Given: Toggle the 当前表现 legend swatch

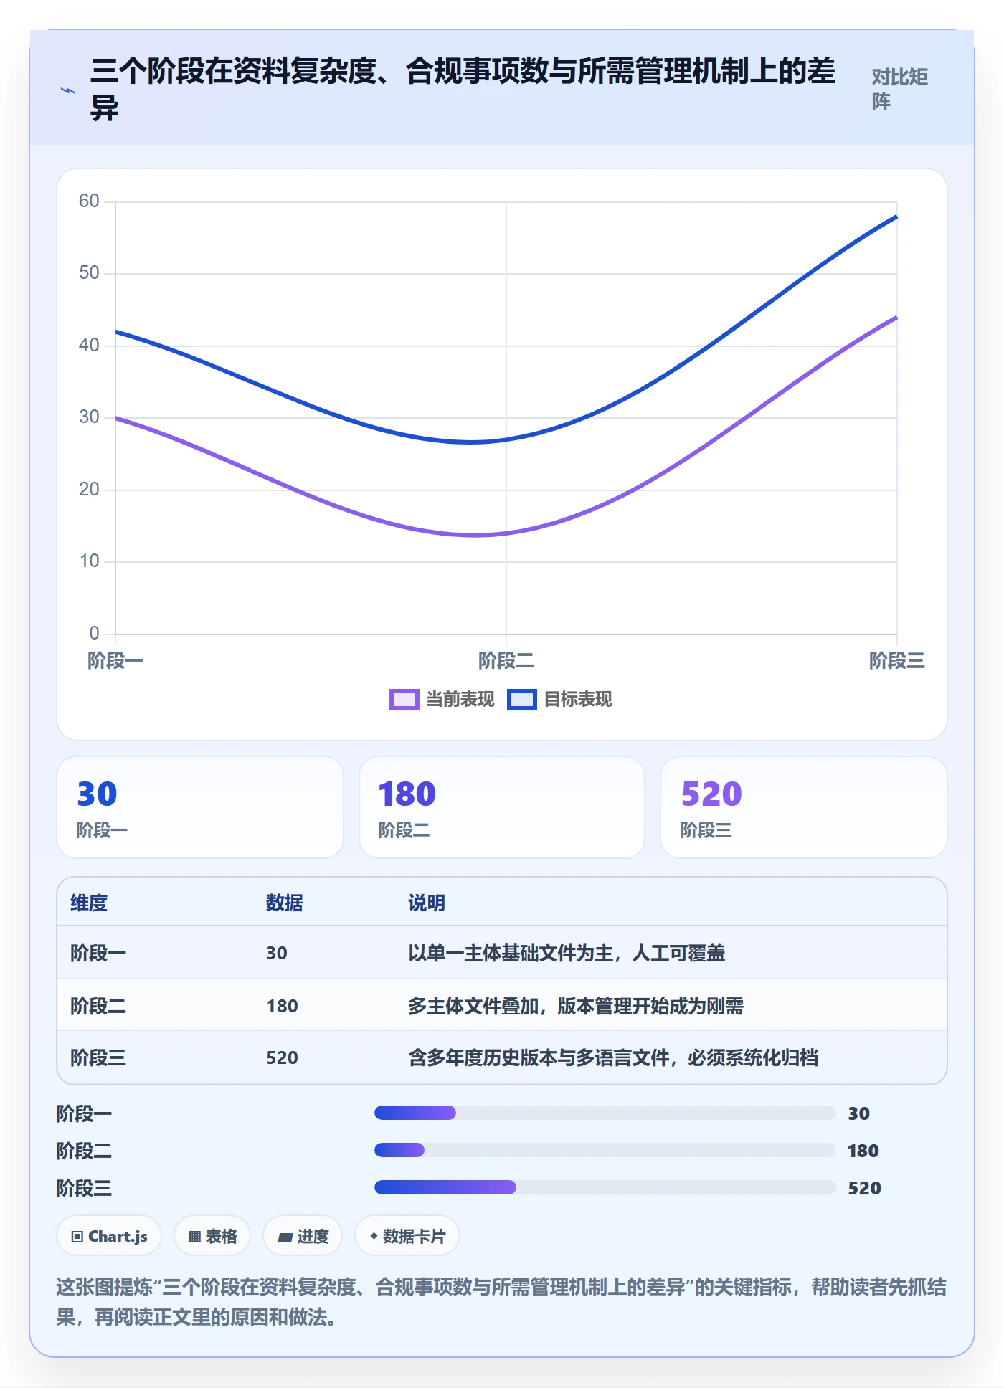Looking at the screenshot, I should pos(404,700).
